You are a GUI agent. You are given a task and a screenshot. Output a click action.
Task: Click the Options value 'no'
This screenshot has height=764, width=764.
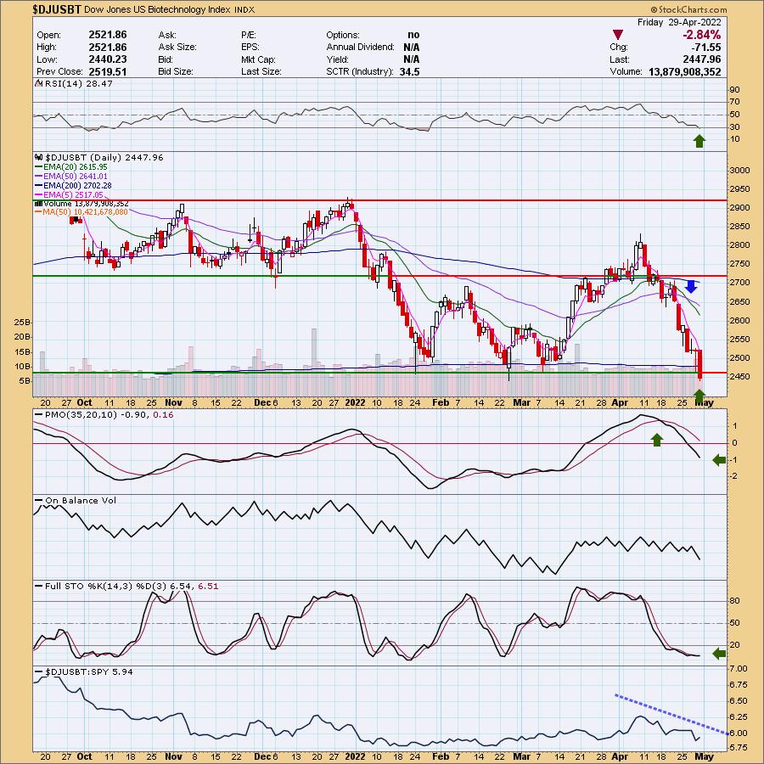click(x=413, y=35)
